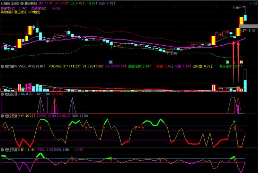Open the round icon before 超级短线
The height and width of the screenshot is (173, 258).
click(21, 3)
